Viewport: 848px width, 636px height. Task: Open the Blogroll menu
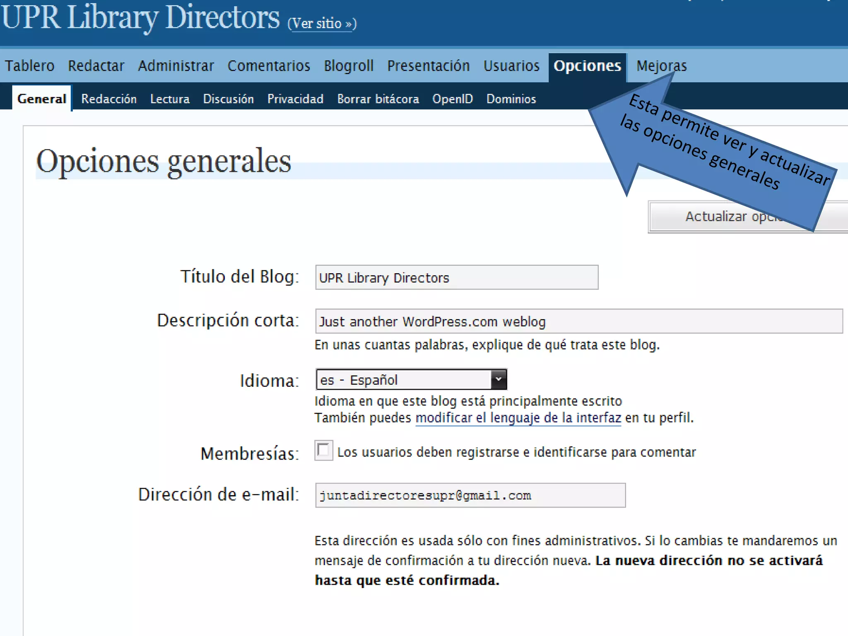(x=349, y=66)
